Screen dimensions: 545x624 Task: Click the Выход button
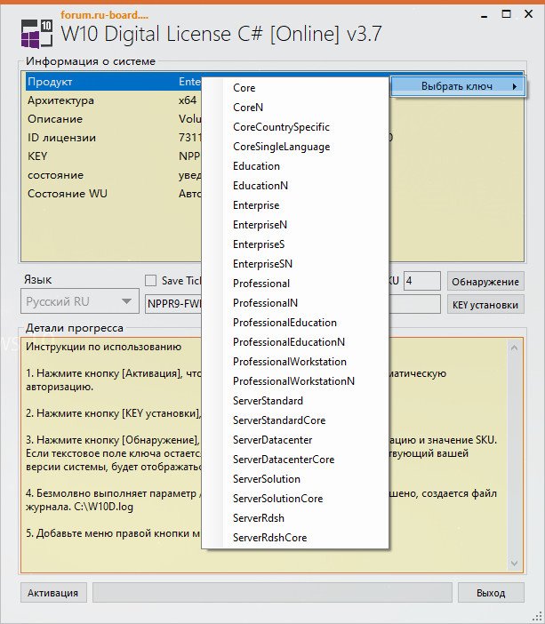click(491, 593)
